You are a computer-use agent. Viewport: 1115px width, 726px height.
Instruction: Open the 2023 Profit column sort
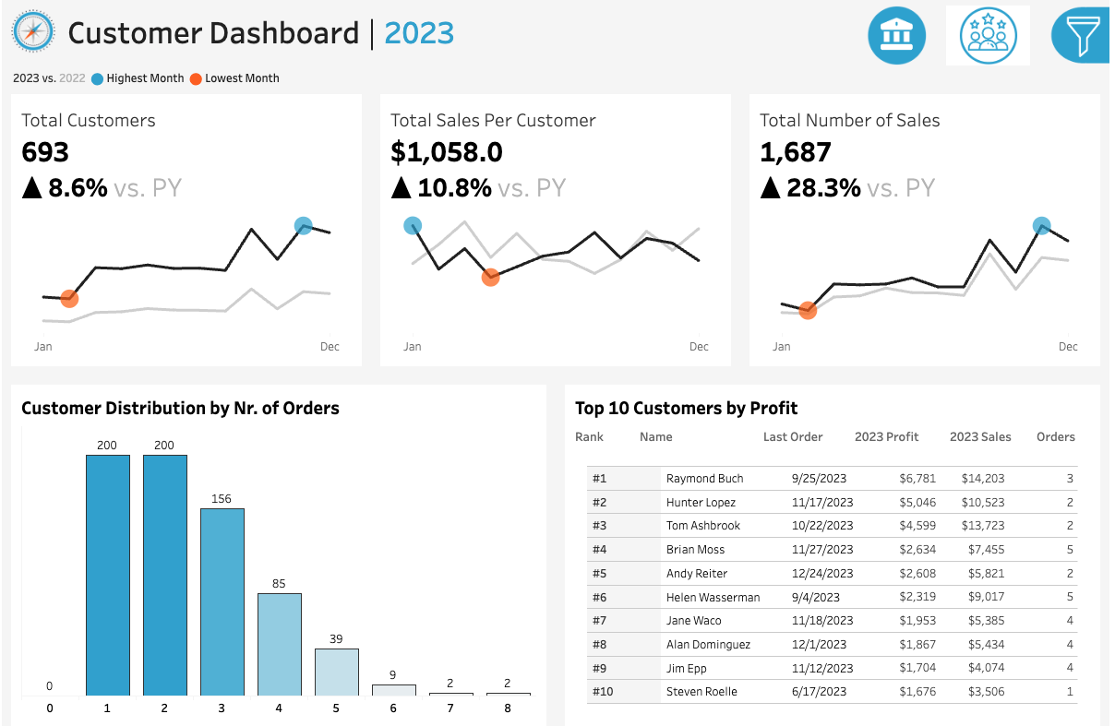coord(886,436)
